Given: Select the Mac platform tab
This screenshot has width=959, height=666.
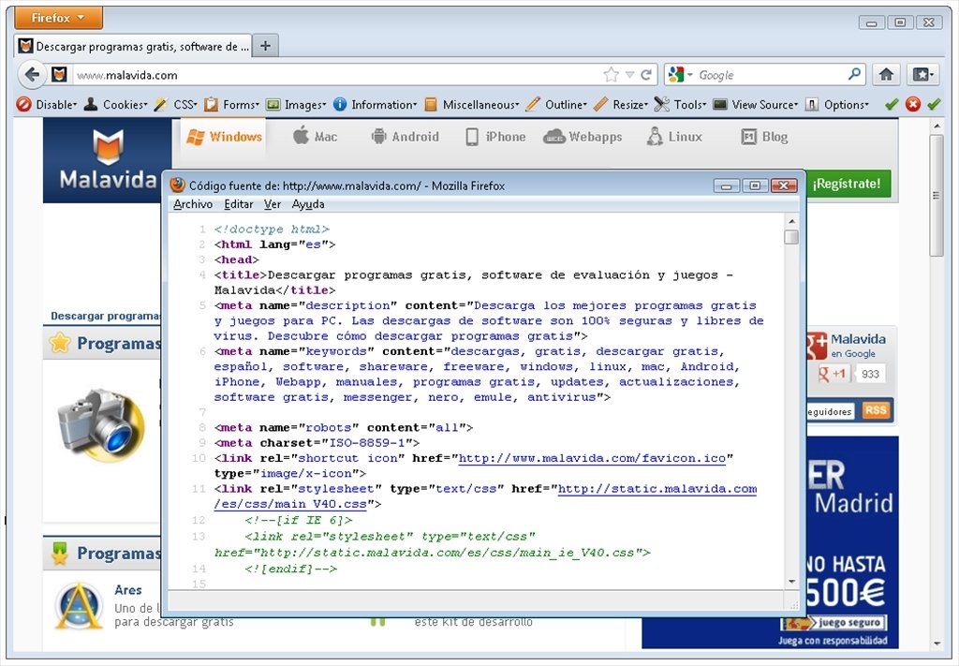Looking at the screenshot, I should pyautogui.click(x=315, y=137).
